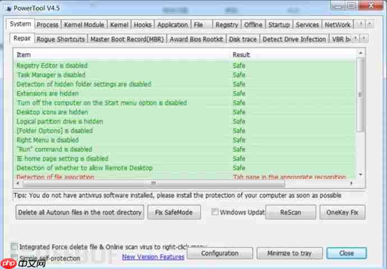Select the Kernel tab
The image size is (387, 269).
pyautogui.click(x=119, y=25)
